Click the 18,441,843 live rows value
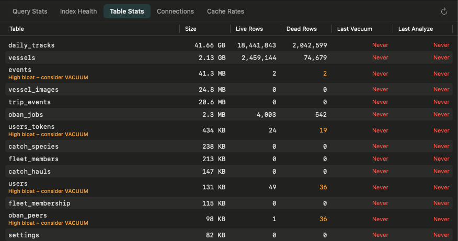 click(257, 45)
